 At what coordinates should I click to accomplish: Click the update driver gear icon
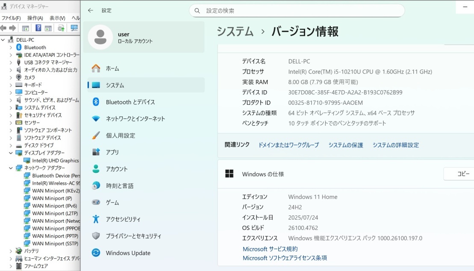click(x=61, y=28)
